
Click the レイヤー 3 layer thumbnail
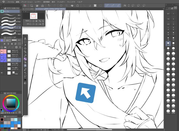point(9,51)
